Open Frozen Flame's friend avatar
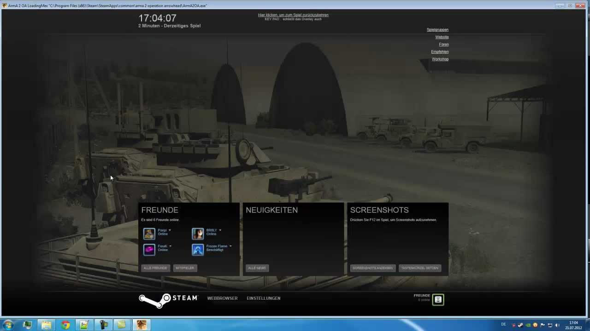The width and height of the screenshot is (590, 331). point(198,250)
